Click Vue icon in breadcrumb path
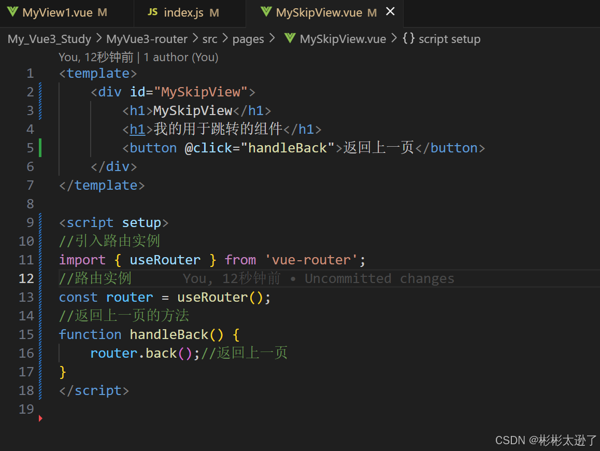Image resolution: width=600 pixels, height=451 pixels. click(x=290, y=38)
